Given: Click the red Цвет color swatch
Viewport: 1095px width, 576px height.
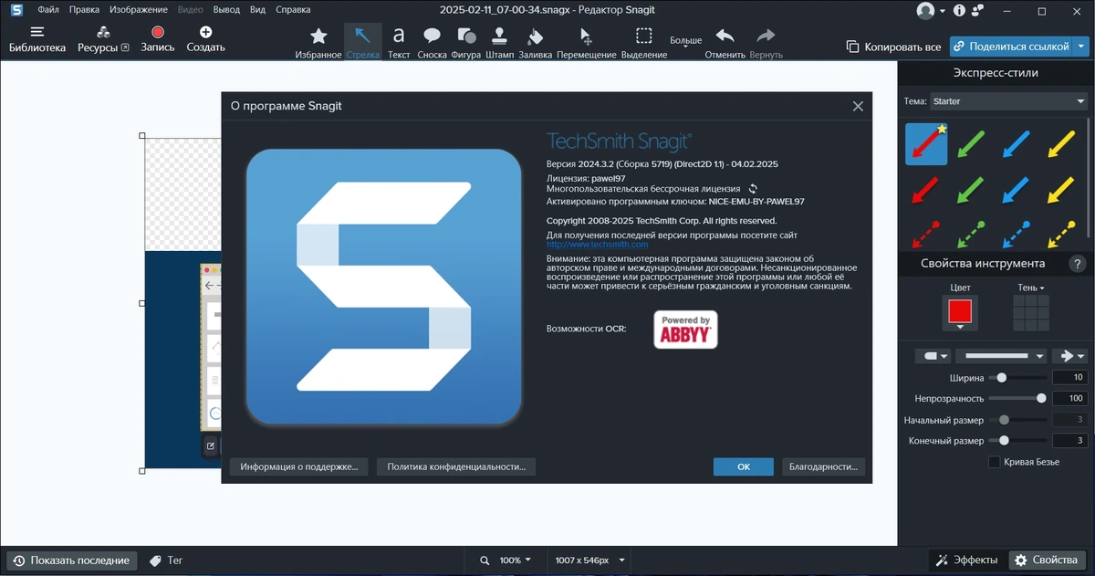Looking at the screenshot, I should [x=960, y=312].
